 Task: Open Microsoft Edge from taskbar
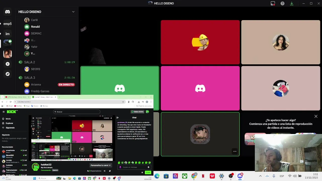tap(157, 176)
